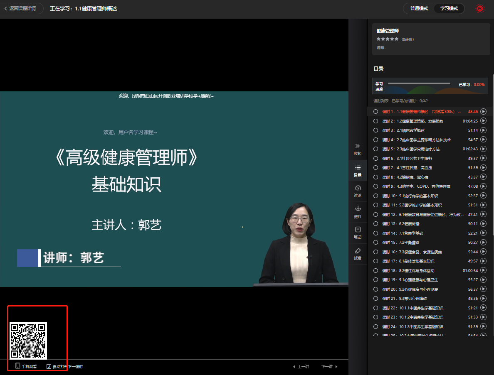
Task: Click the five-star course rating
Action: pos(388,39)
